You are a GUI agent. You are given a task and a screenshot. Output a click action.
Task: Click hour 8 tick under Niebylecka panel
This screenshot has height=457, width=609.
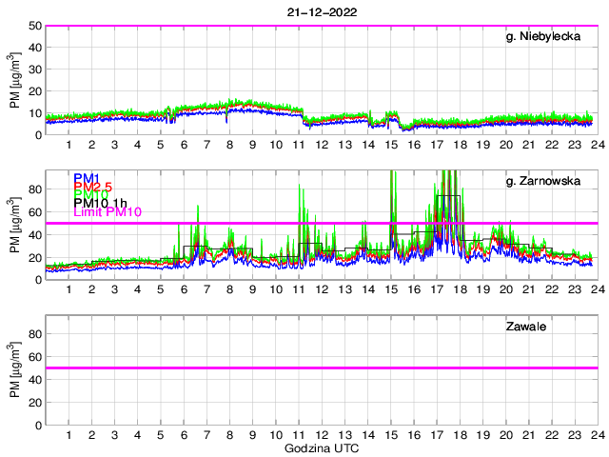point(230,145)
